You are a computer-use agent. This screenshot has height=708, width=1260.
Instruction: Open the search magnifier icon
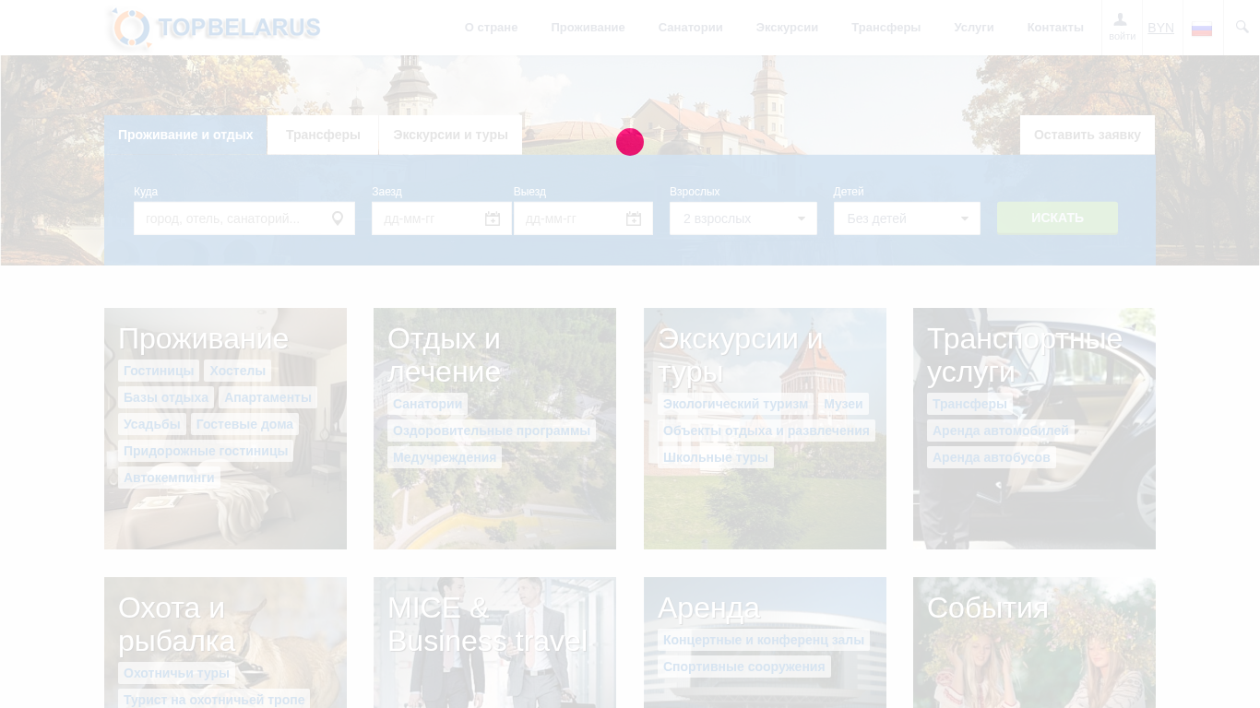pyautogui.click(x=1242, y=27)
